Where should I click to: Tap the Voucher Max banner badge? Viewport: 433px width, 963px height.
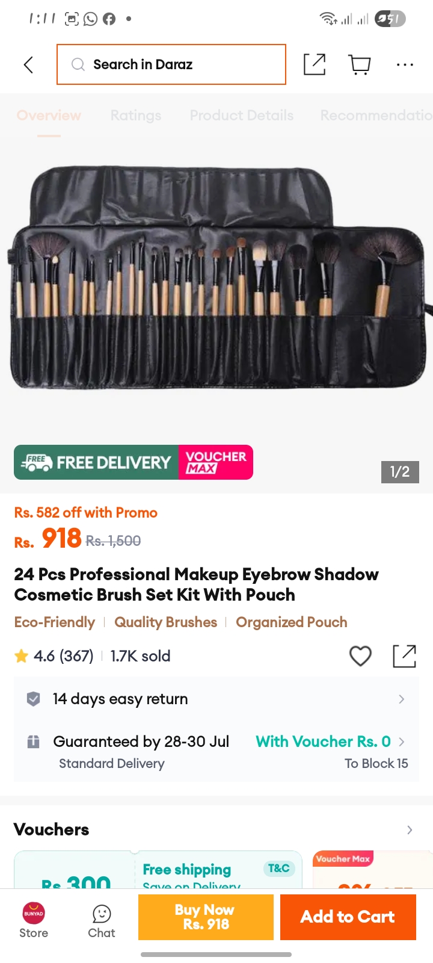click(x=216, y=462)
